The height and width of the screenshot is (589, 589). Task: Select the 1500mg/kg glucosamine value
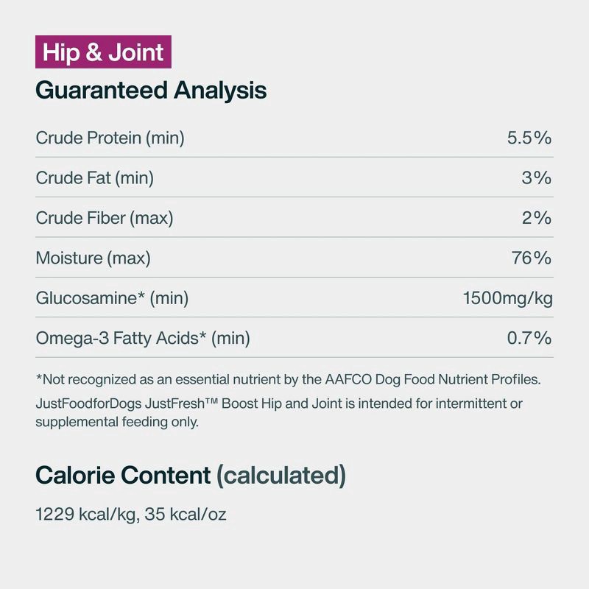pos(507,298)
